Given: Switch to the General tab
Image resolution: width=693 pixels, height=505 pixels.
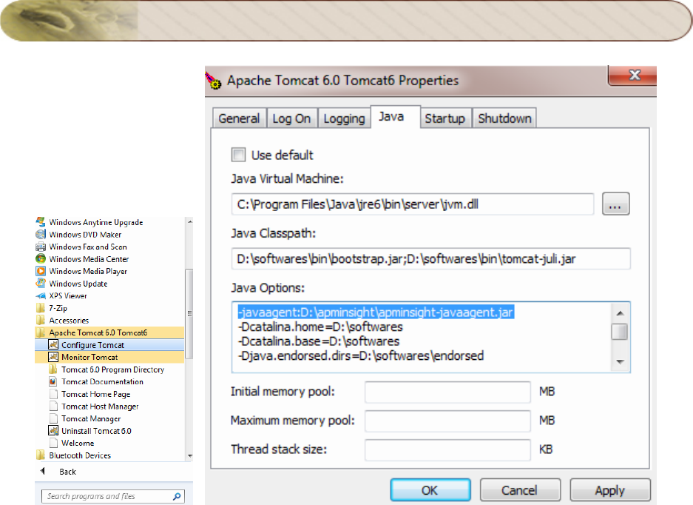Looking at the screenshot, I should (239, 118).
